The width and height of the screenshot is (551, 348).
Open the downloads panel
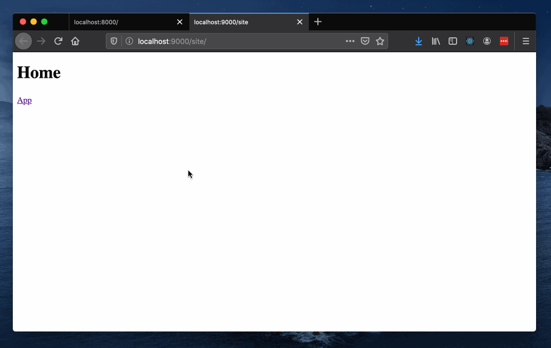tap(419, 41)
